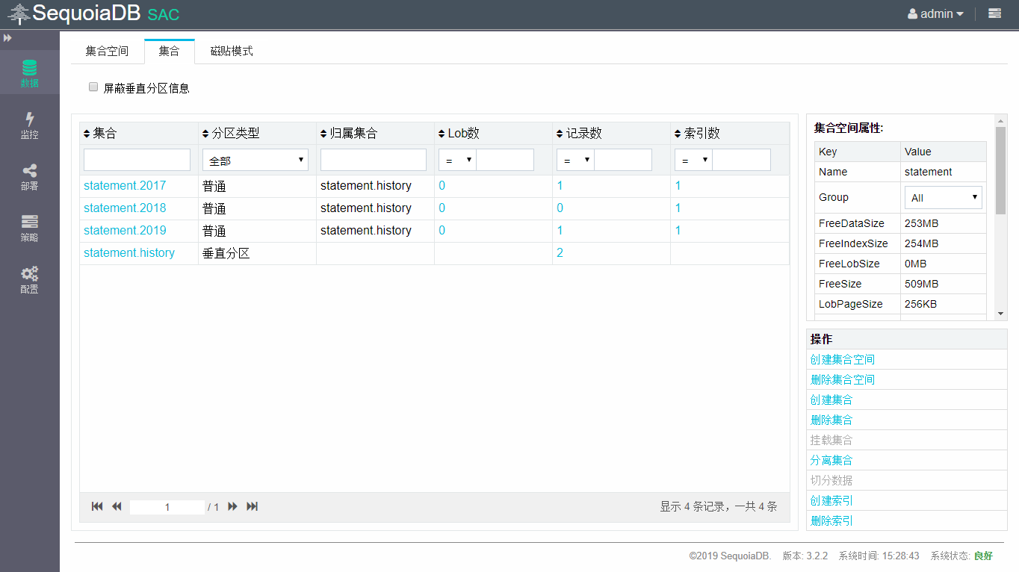The width and height of the screenshot is (1019, 572).
Task: Click 记录数 value filter input
Action: click(623, 160)
